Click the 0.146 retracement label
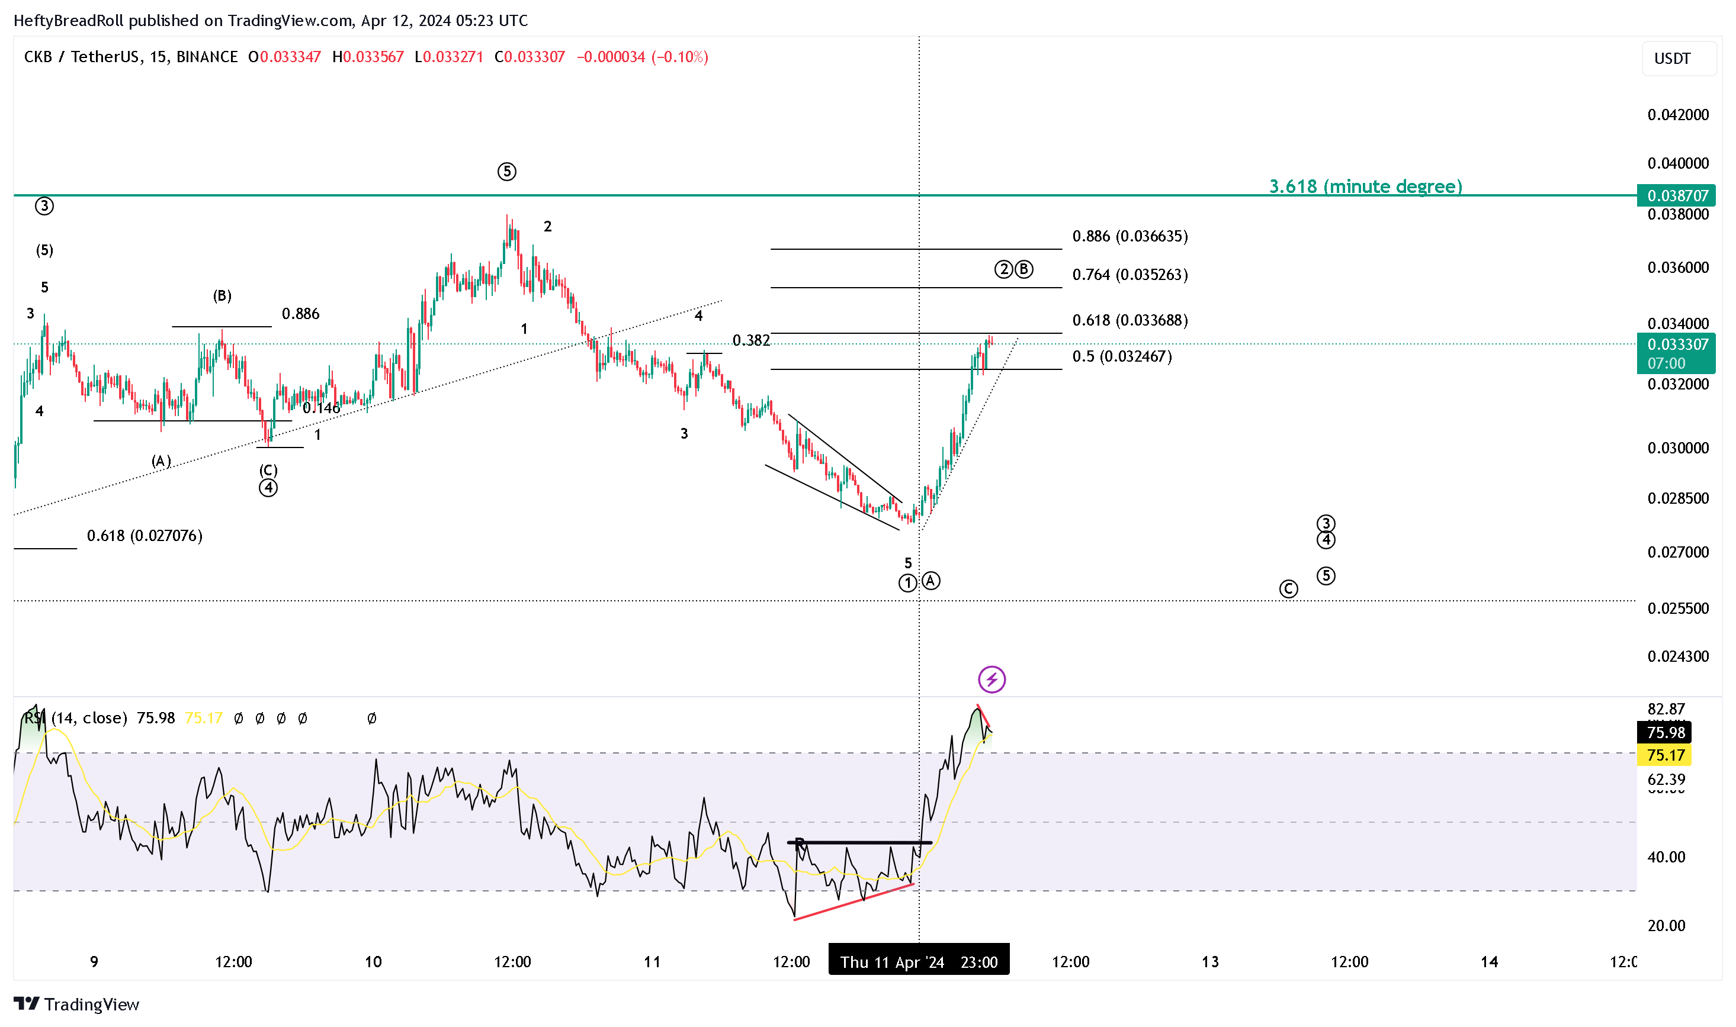 pyautogui.click(x=321, y=408)
